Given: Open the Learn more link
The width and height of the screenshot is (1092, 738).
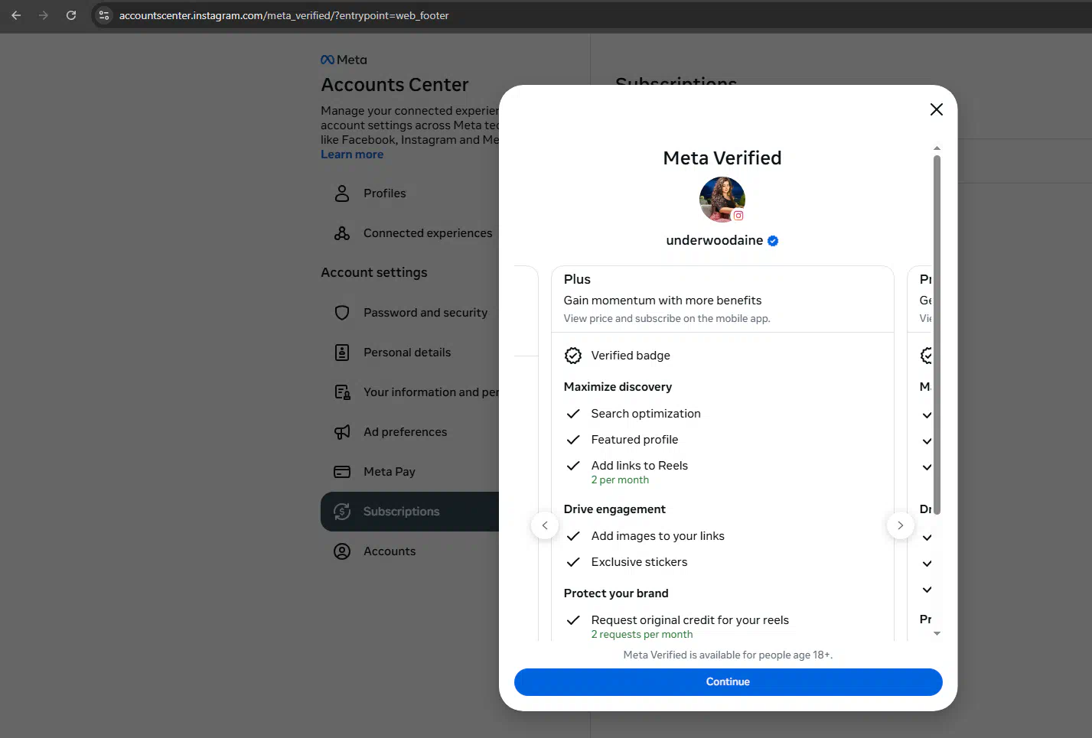Looking at the screenshot, I should (x=352, y=154).
